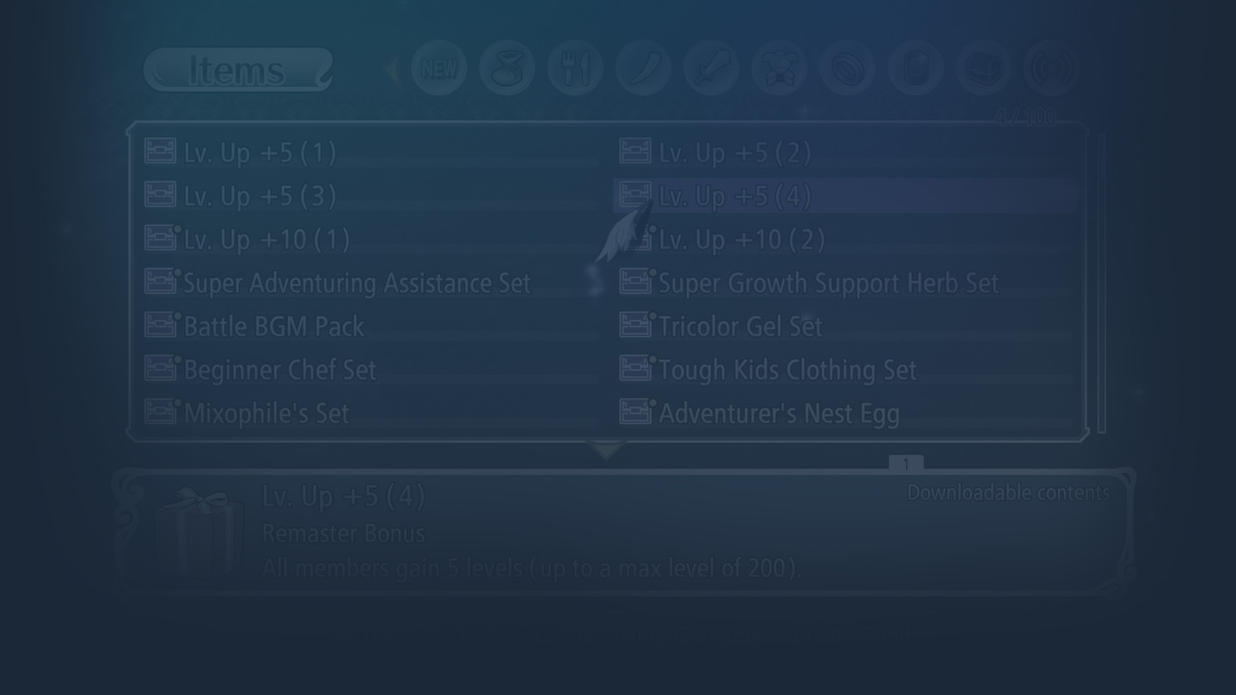This screenshot has height=695, width=1236.
Task: Open the ring accessories category
Action: click(x=847, y=69)
